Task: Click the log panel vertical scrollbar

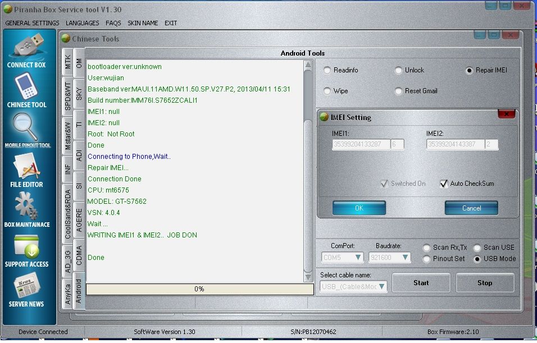Action: tap(307, 168)
